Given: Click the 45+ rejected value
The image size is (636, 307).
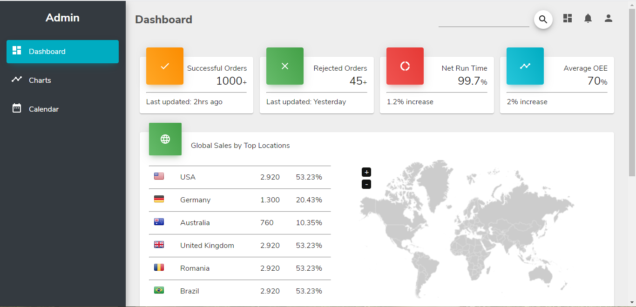Looking at the screenshot, I should point(359,81).
